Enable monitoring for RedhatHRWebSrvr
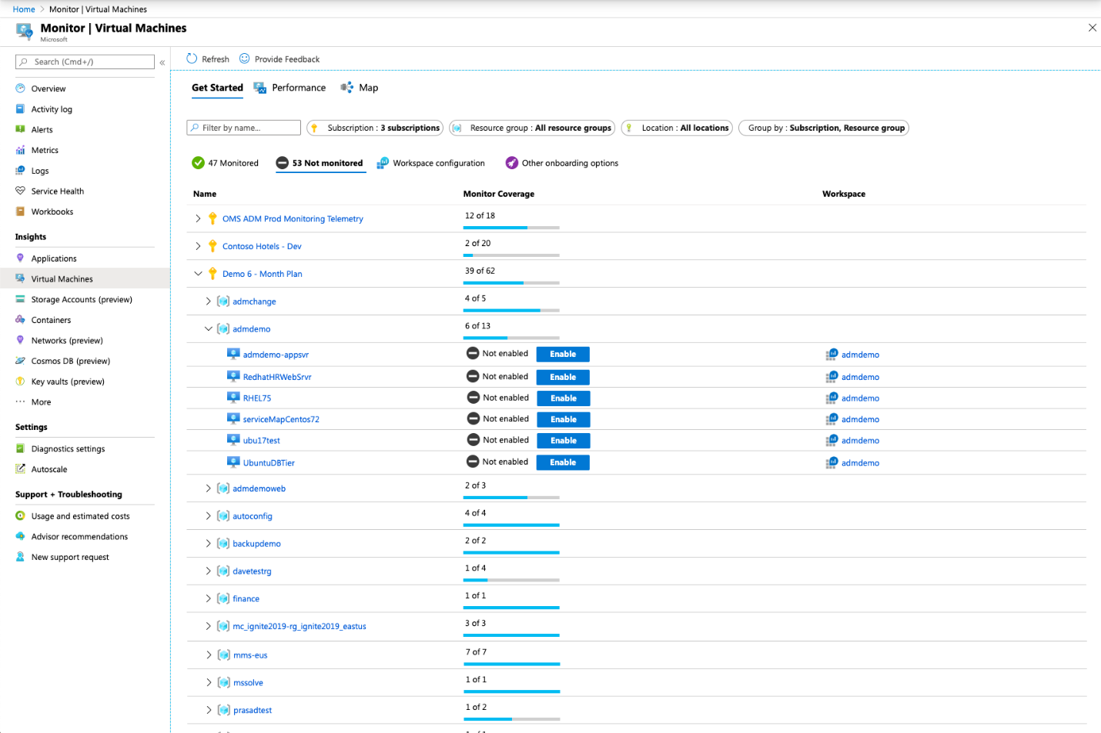The image size is (1101, 733). [563, 378]
